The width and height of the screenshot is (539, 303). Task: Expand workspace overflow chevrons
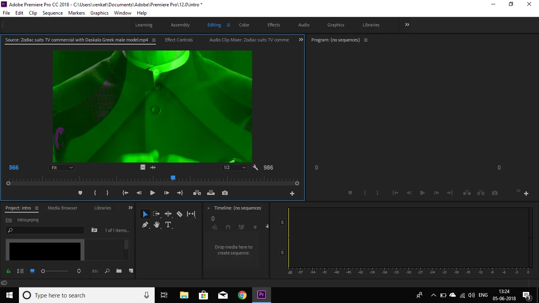[x=407, y=24]
